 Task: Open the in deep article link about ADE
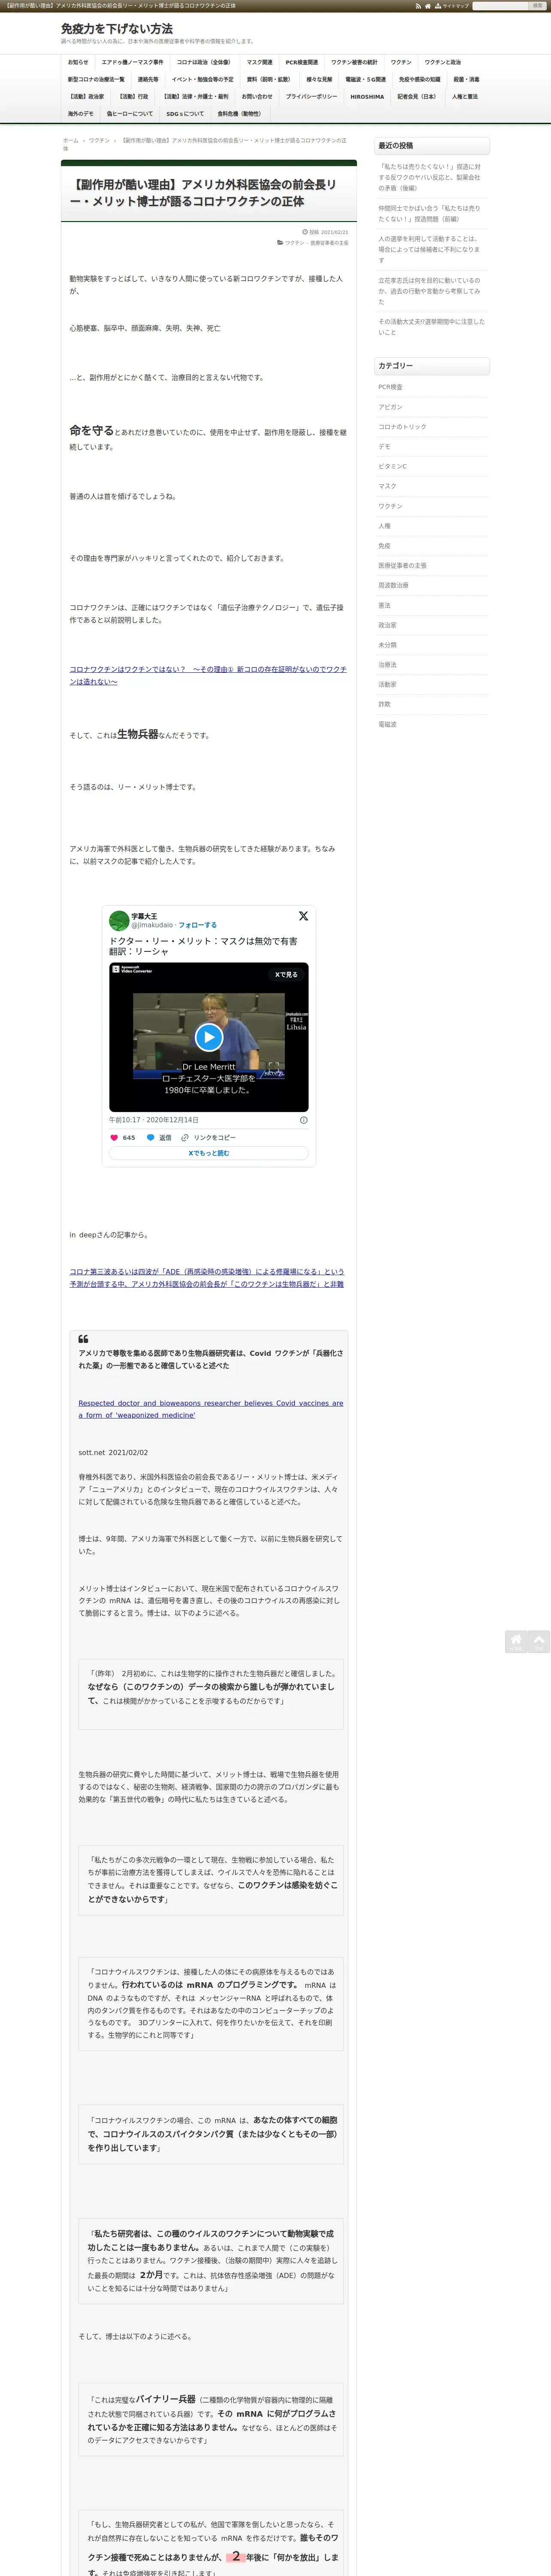207,1278
